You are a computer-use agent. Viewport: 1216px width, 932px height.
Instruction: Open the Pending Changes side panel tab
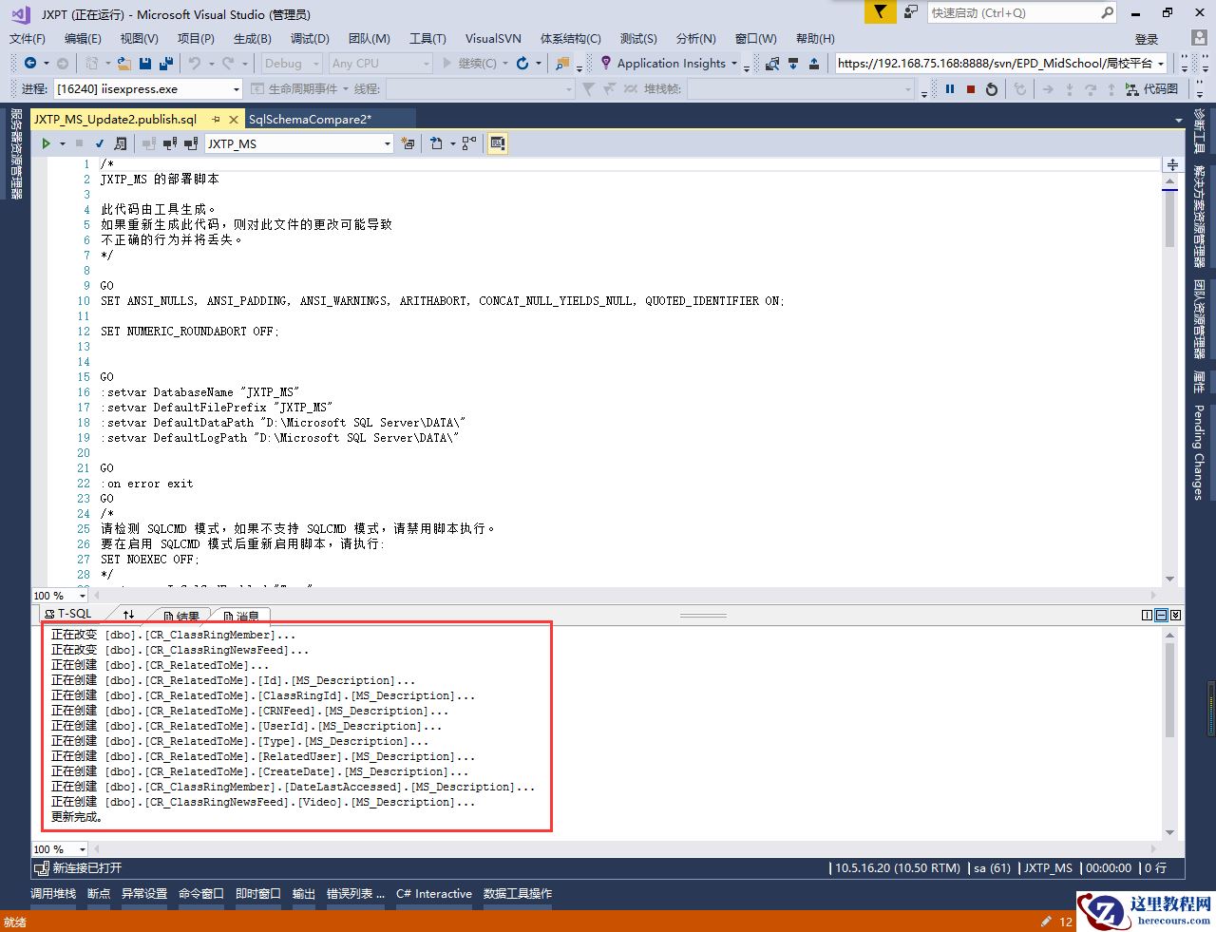pyautogui.click(x=1199, y=452)
